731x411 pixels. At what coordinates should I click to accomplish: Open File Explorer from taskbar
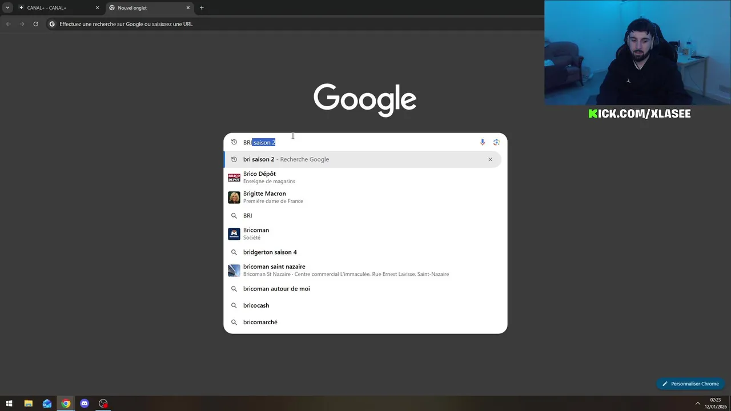[28, 404]
